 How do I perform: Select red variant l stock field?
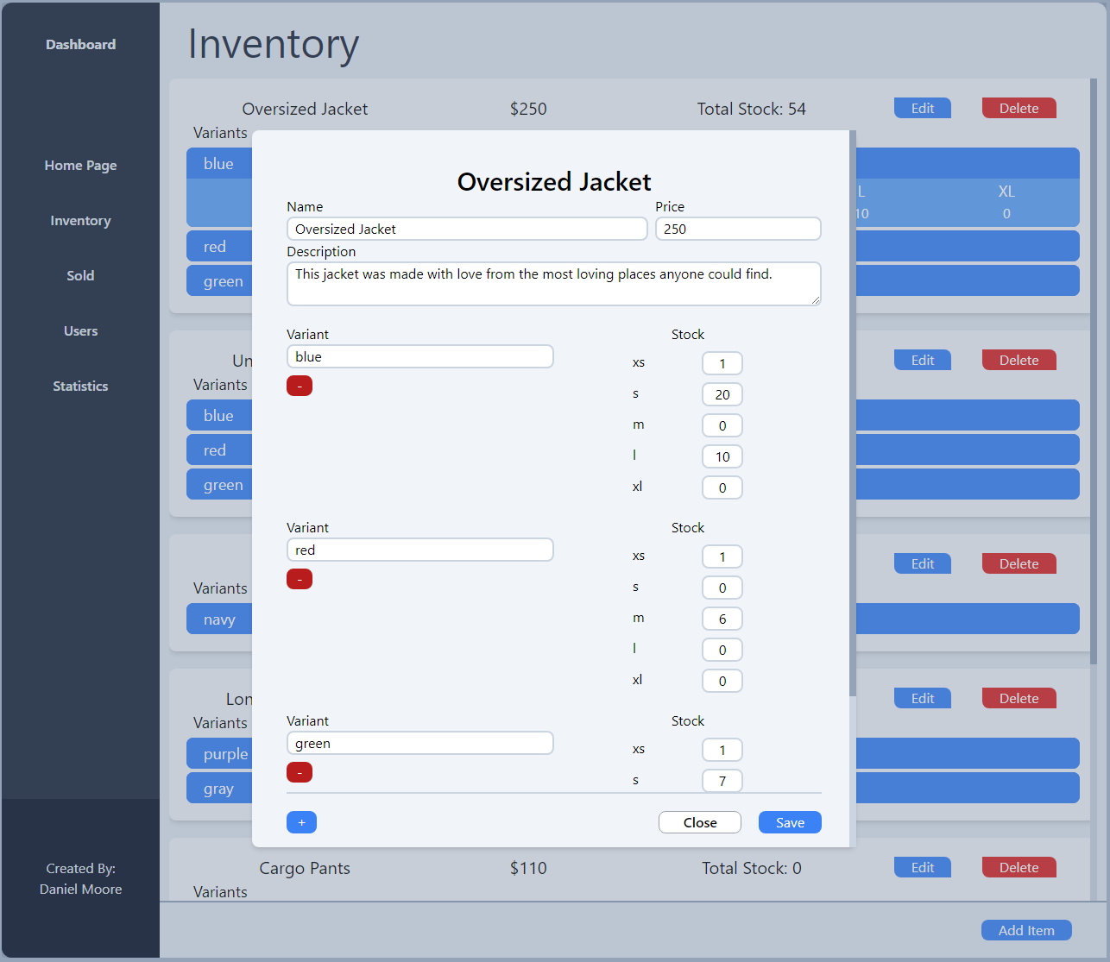click(722, 650)
